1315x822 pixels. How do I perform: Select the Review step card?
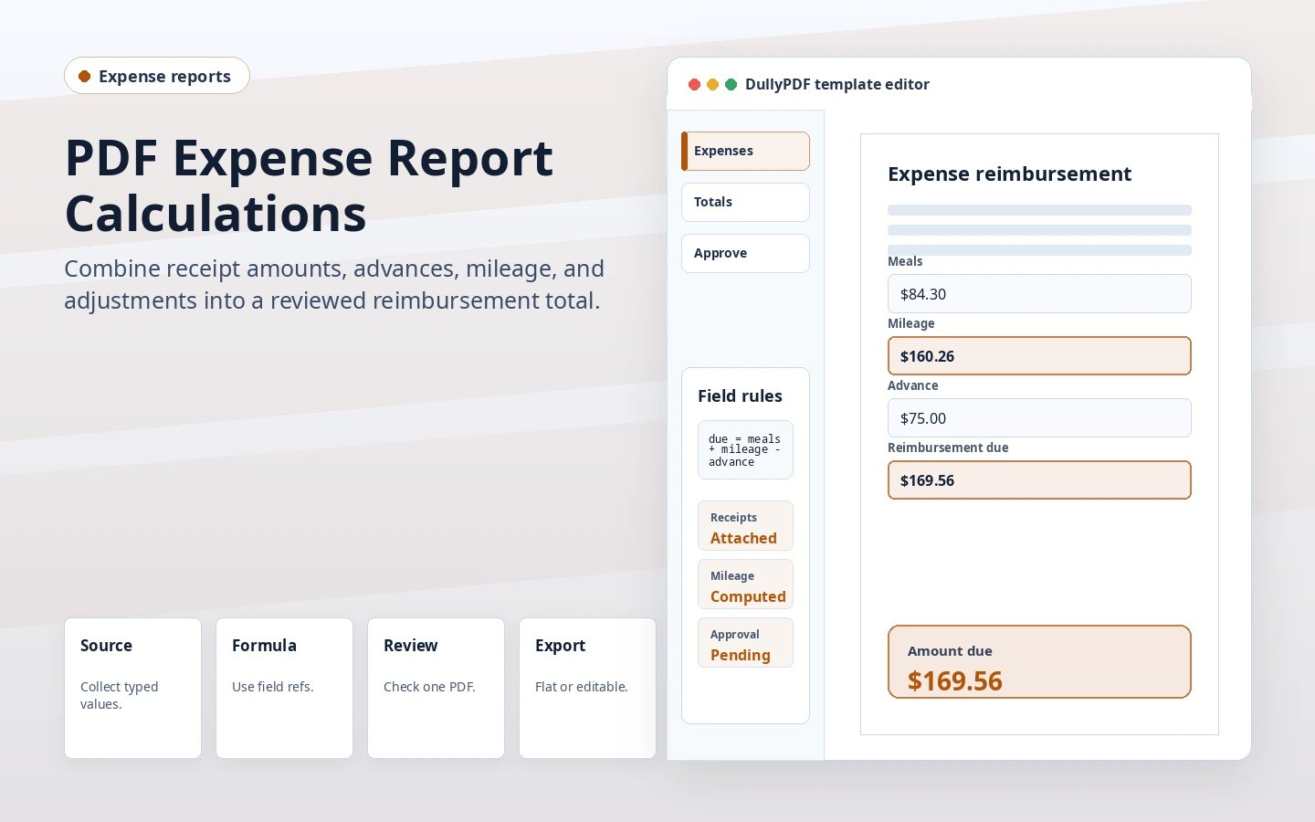click(436, 688)
